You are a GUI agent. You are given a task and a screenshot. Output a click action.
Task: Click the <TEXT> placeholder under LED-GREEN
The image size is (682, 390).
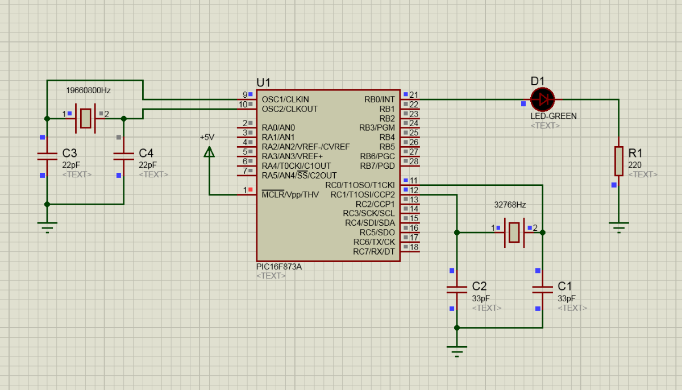(x=545, y=125)
